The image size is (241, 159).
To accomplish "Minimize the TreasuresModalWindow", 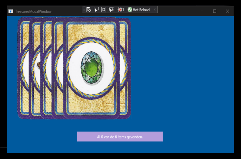I will pyautogui.click(x=202, y=11).
